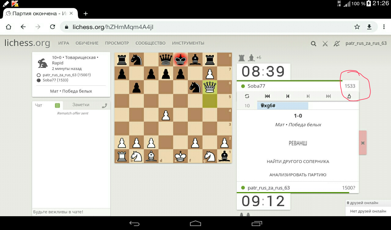391x230 pixels.
Task: Tap the battery status icon
Action: tap(369, 4)
